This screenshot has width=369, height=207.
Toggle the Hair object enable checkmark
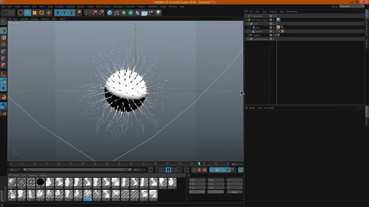275,28
